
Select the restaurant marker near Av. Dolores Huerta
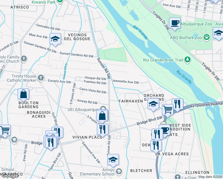click(177, 104)
